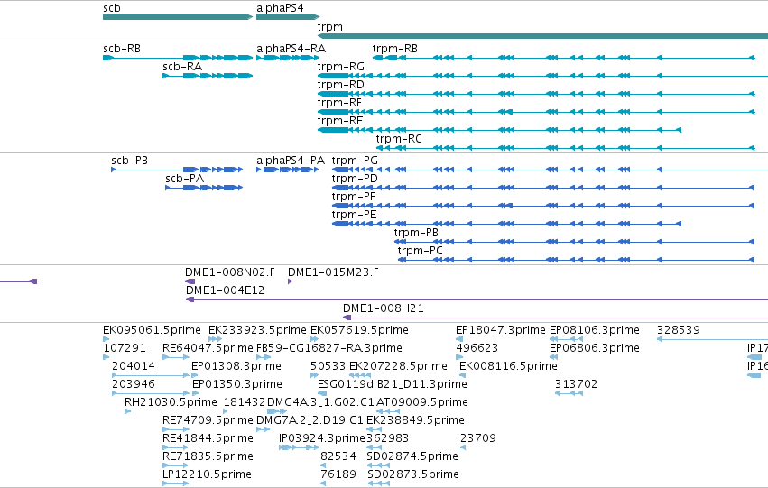Select the EK008116.5prime EST label
The image size is (768, 488).
tap(508, 366)
